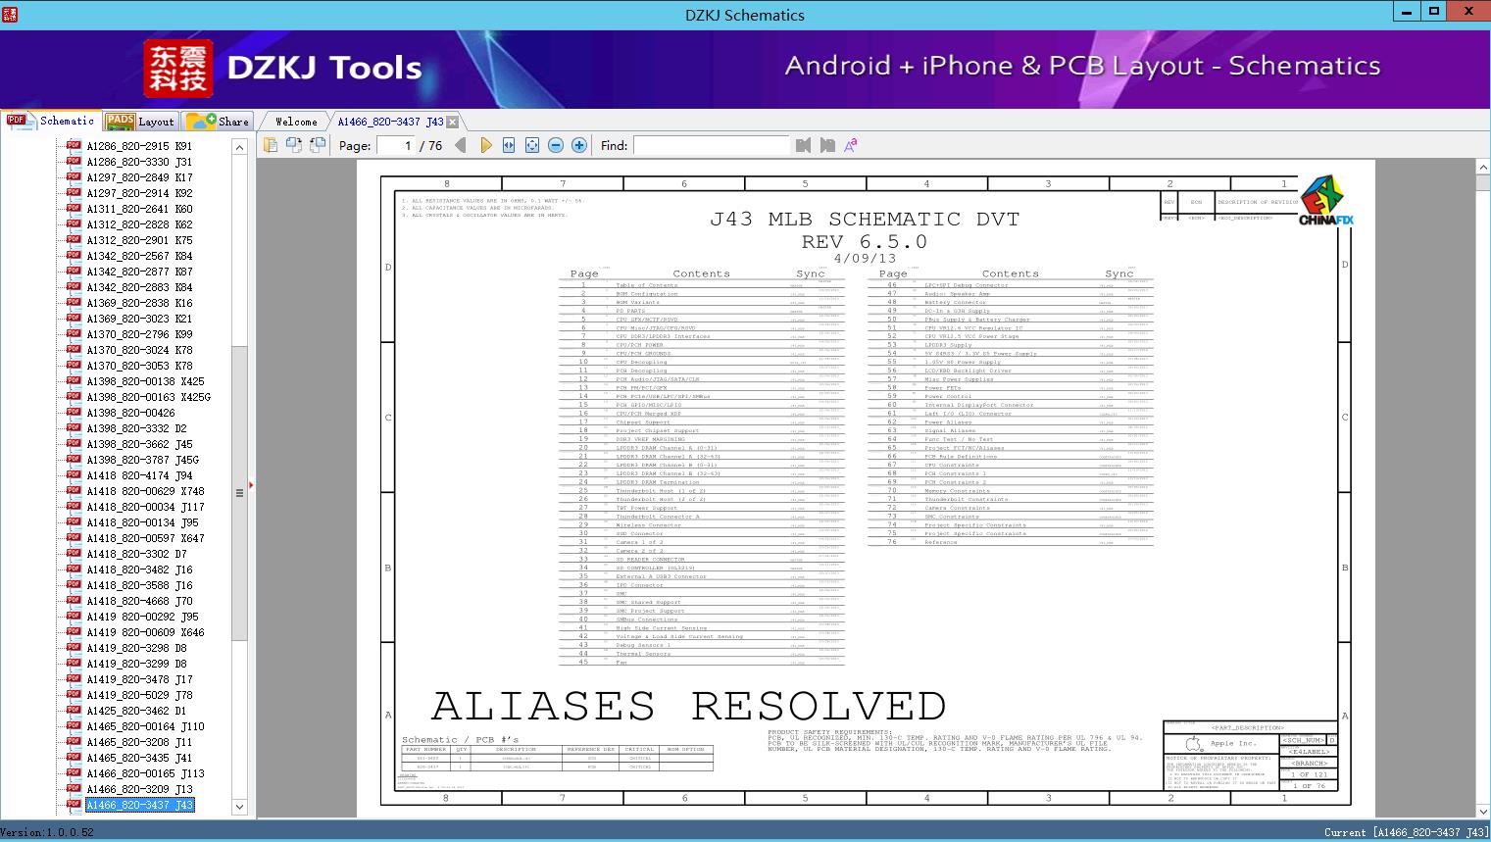Click the Find search box
This screenshot has width=1491, height=842.
point(711,145)
